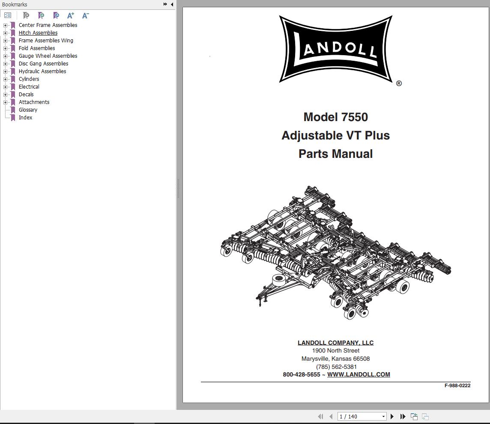Click the first page navigation icon
The image size is (490, 424).
(320, 416)
